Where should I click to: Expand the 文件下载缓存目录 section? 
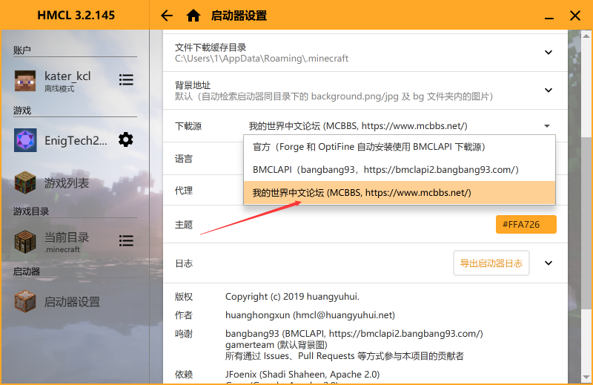point(549,53)
